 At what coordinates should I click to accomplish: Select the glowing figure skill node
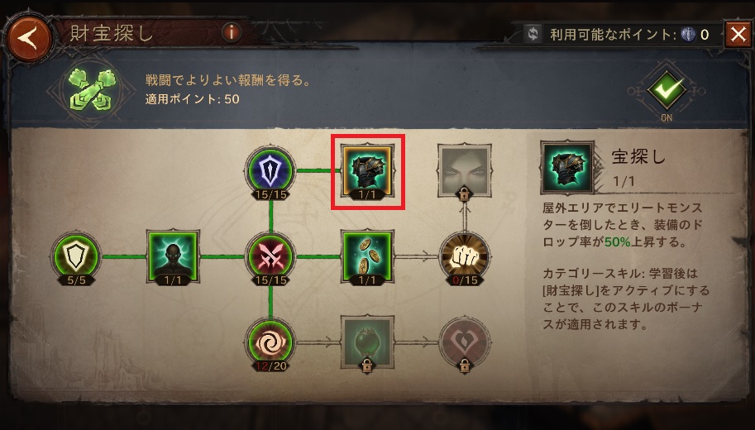coord(173,256)
